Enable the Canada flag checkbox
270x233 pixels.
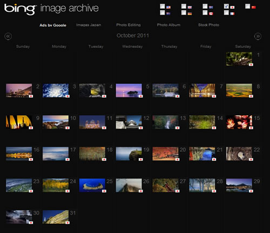[205, 12]
